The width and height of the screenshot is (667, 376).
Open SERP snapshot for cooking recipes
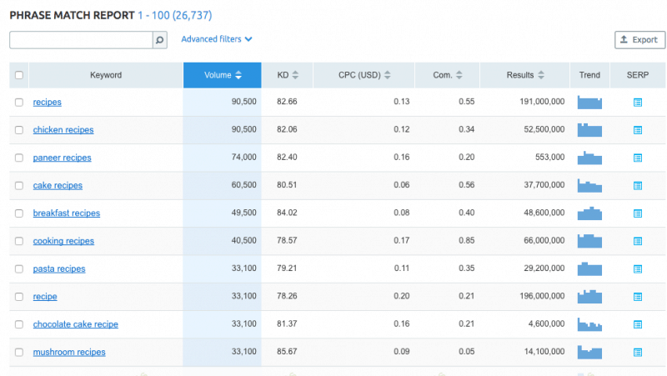pyautogui.click(x=637, y=241)
